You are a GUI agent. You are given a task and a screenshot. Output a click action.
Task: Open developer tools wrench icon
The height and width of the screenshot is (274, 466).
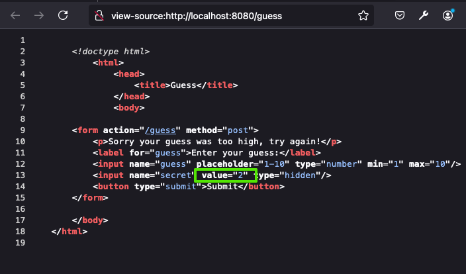[424, 15]
